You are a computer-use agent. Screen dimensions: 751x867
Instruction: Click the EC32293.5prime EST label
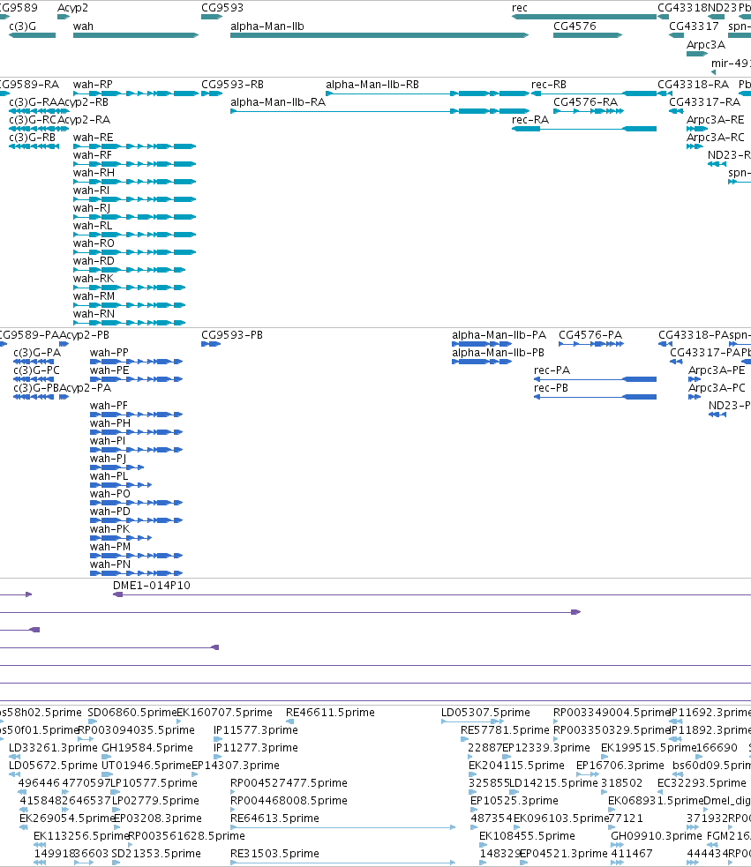click(702, 783)
